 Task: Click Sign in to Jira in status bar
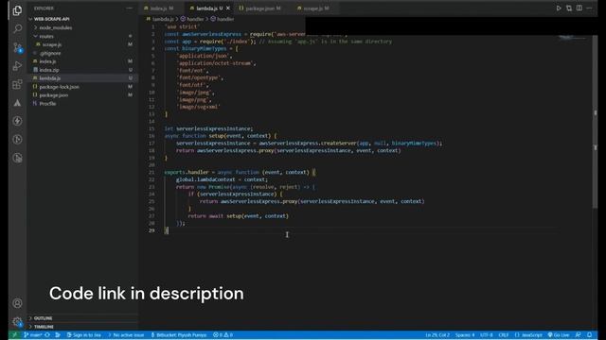pos(84,335)
